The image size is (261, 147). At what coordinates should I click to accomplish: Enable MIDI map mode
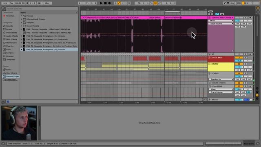239,3
